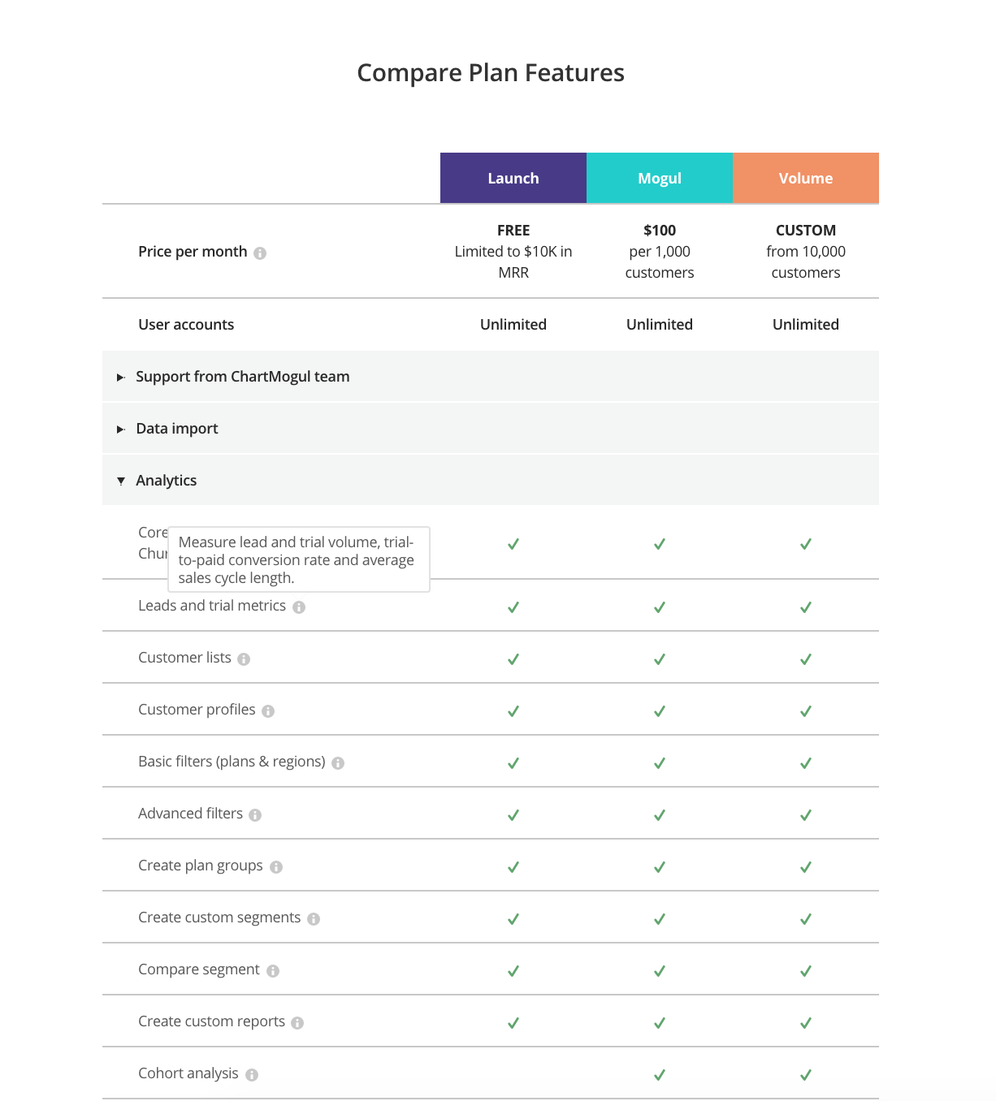996x1101 pixels.
Task: Click info icon beside Create plan groups
Action: point(276,867)
